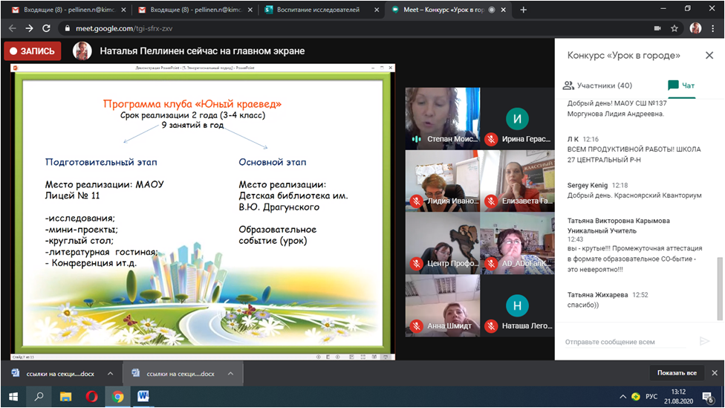Bookmark this page with the star

pos(674,28)
